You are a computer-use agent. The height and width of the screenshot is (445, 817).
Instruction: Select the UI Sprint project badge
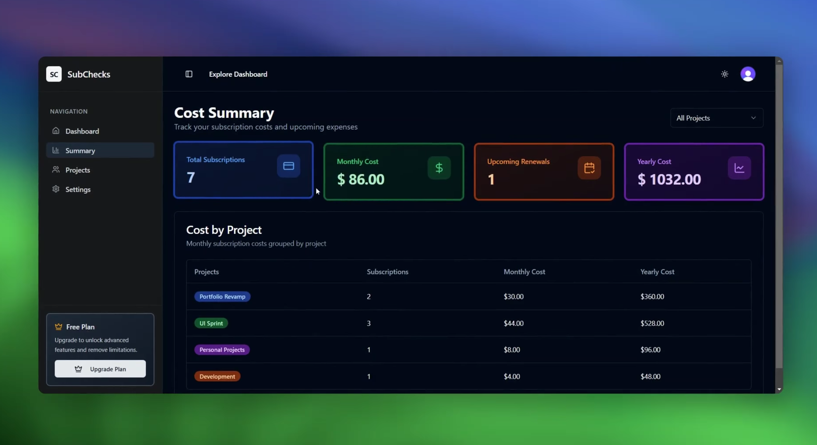pos(211,323)
